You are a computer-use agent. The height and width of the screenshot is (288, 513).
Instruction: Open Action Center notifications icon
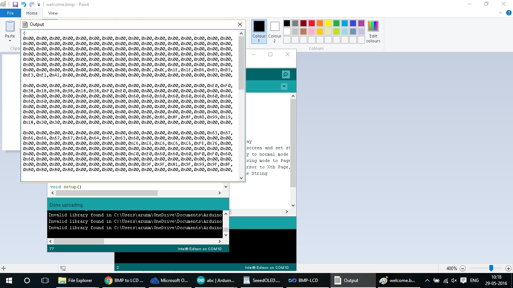(x=463, y=280)
